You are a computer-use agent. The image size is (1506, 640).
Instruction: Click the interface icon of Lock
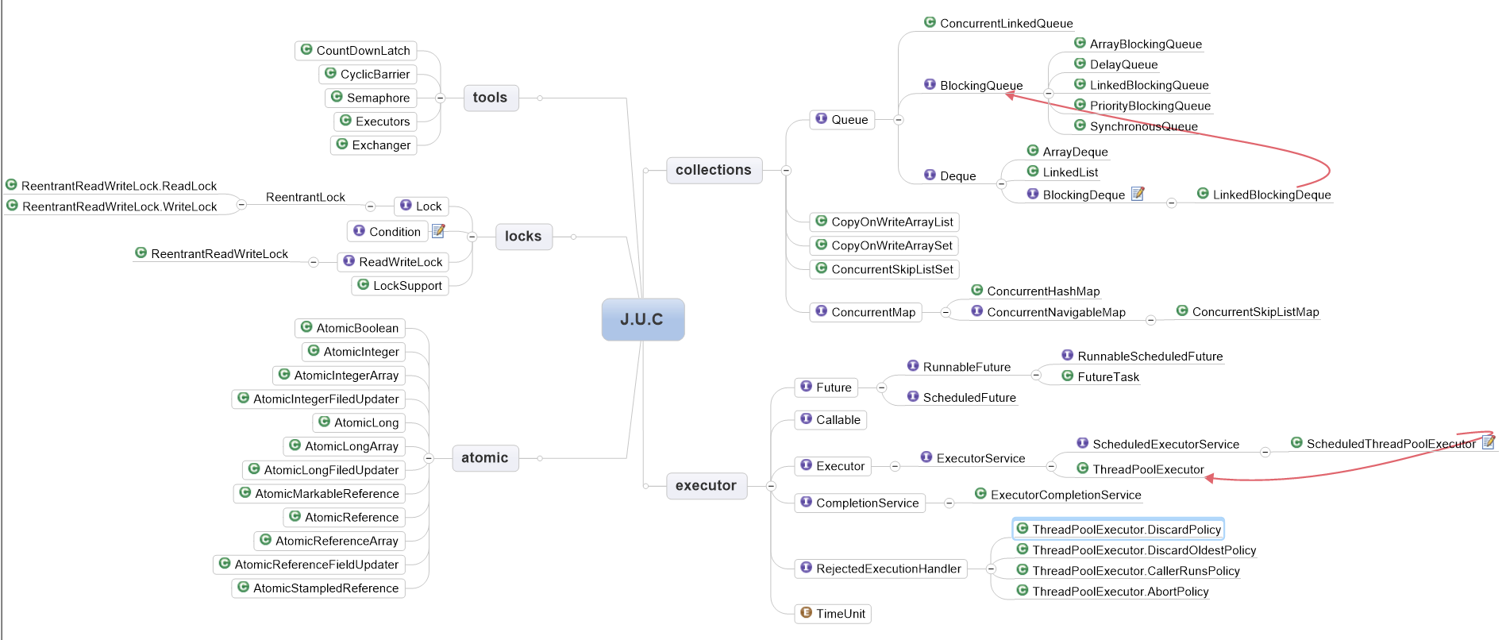click(x=406, y=205)
